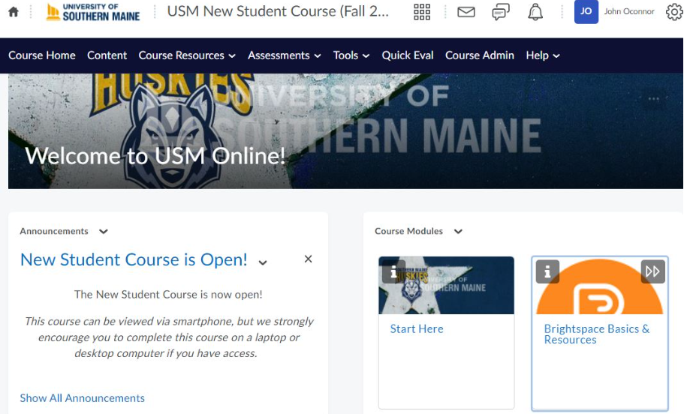Open the banner three-dots options menu

point(654,99)
